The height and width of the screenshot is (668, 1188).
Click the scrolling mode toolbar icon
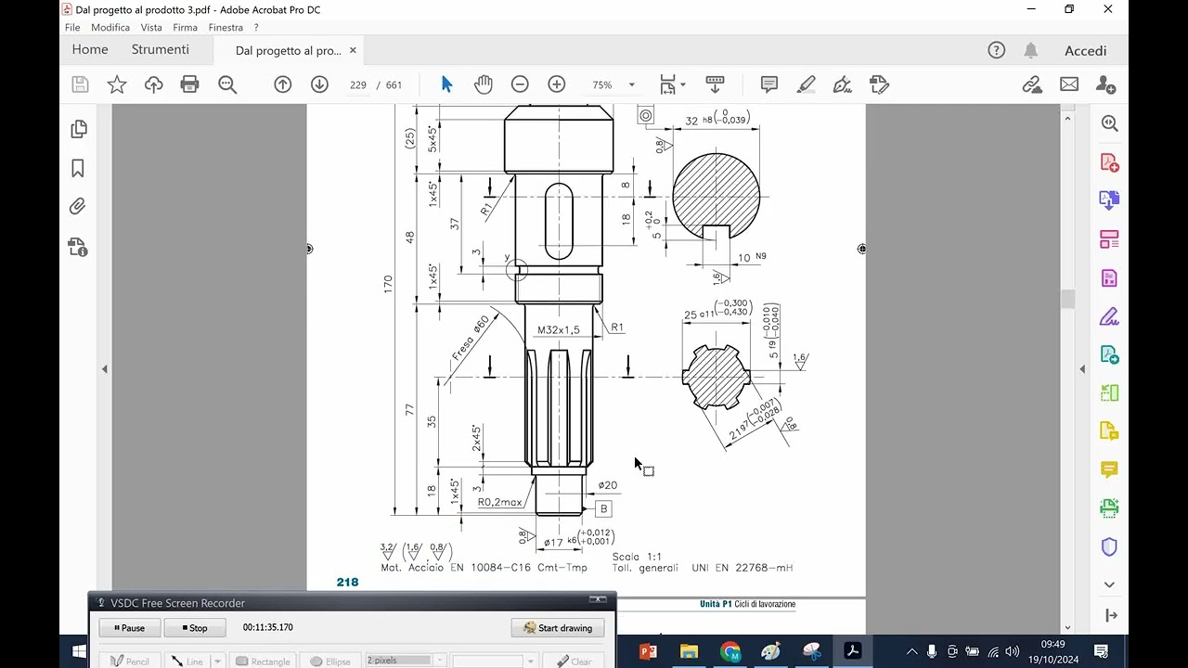click(x=715, y=84)
